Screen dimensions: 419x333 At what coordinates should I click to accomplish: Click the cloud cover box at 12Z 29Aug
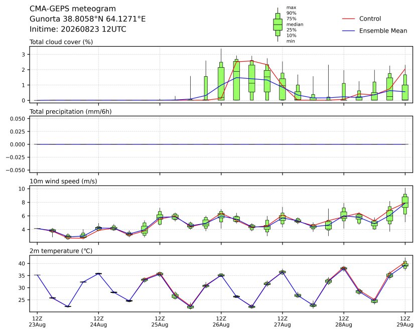[405, 87]
